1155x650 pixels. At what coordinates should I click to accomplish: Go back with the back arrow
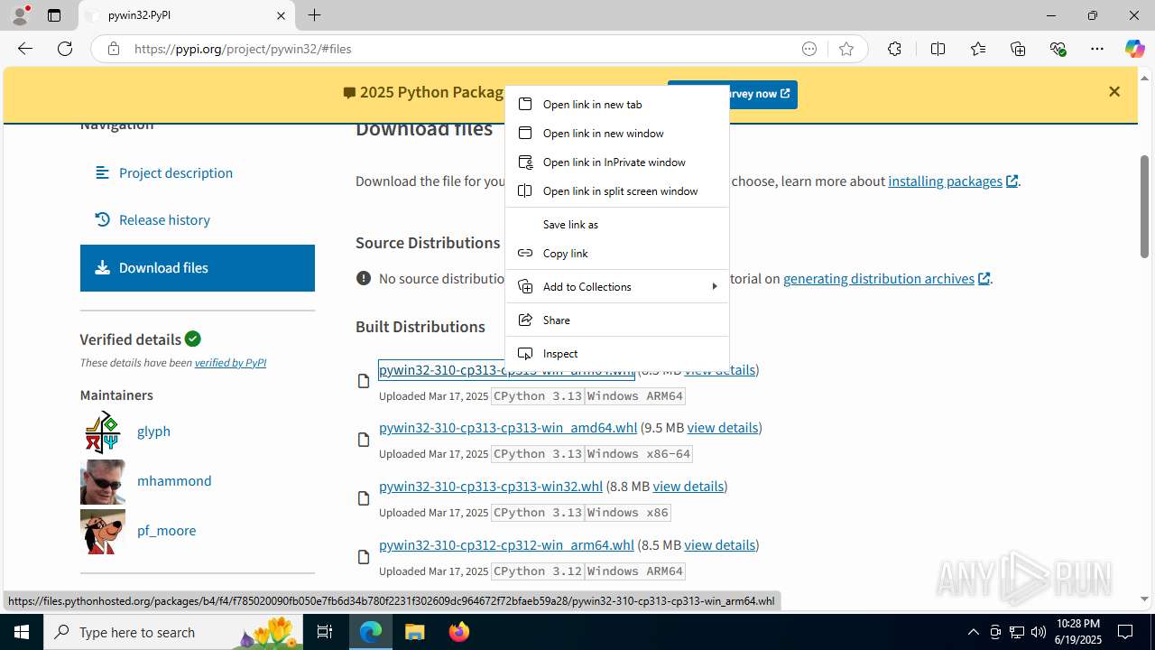tap(25, 49)
